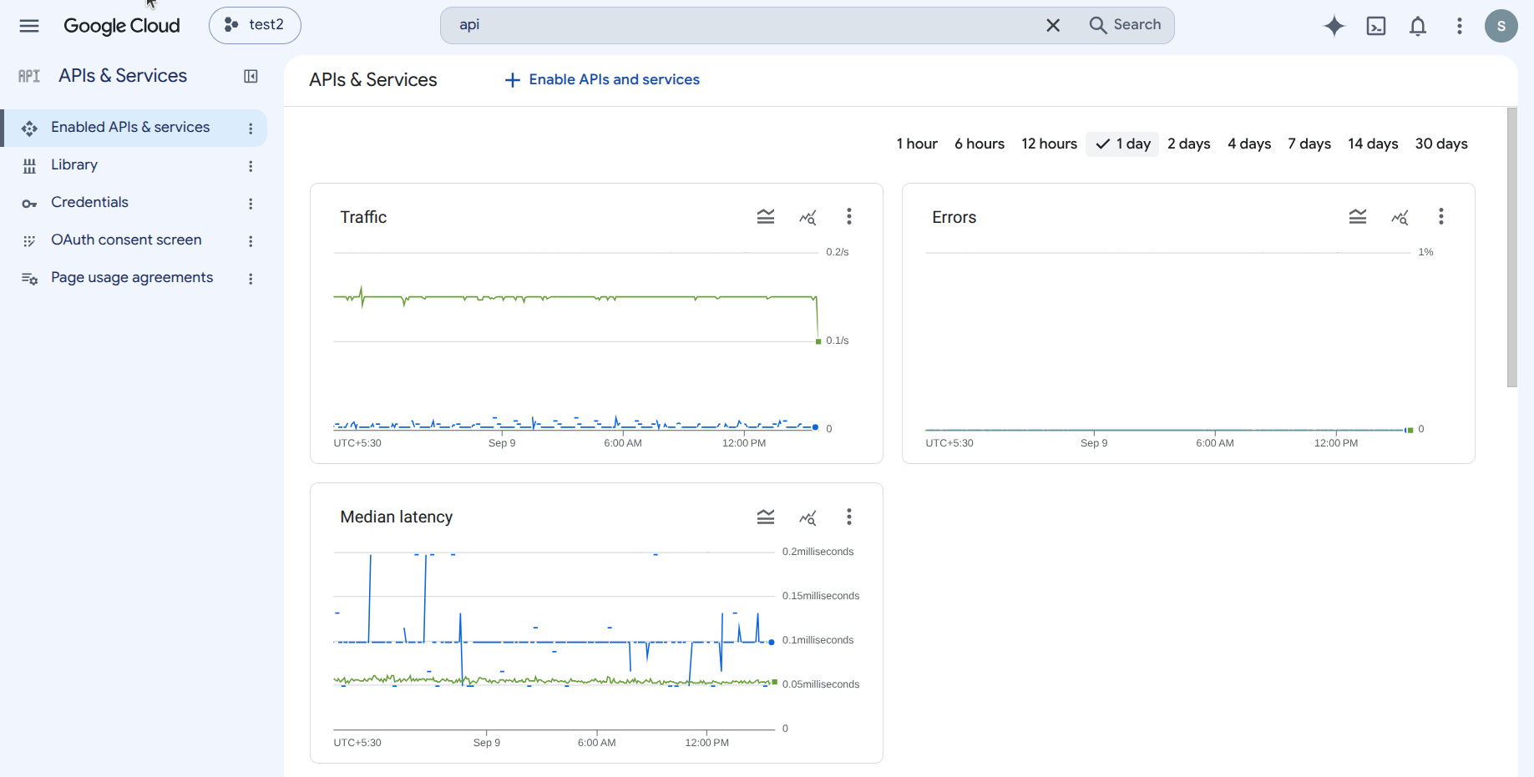Open Enabled APIs & services row menu
This screenshot has height=777, width=1534.
pos(251,129)
